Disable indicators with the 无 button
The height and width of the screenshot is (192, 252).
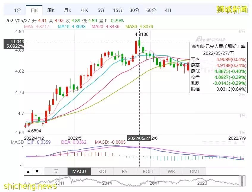[56, 172]
